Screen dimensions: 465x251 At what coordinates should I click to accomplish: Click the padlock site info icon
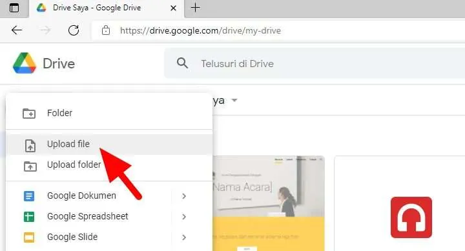pos(106,30)
